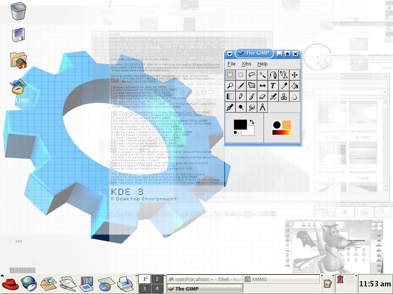Pick the Convolve blur droplet tool
The image size is (393, 294).
[295, 96]
